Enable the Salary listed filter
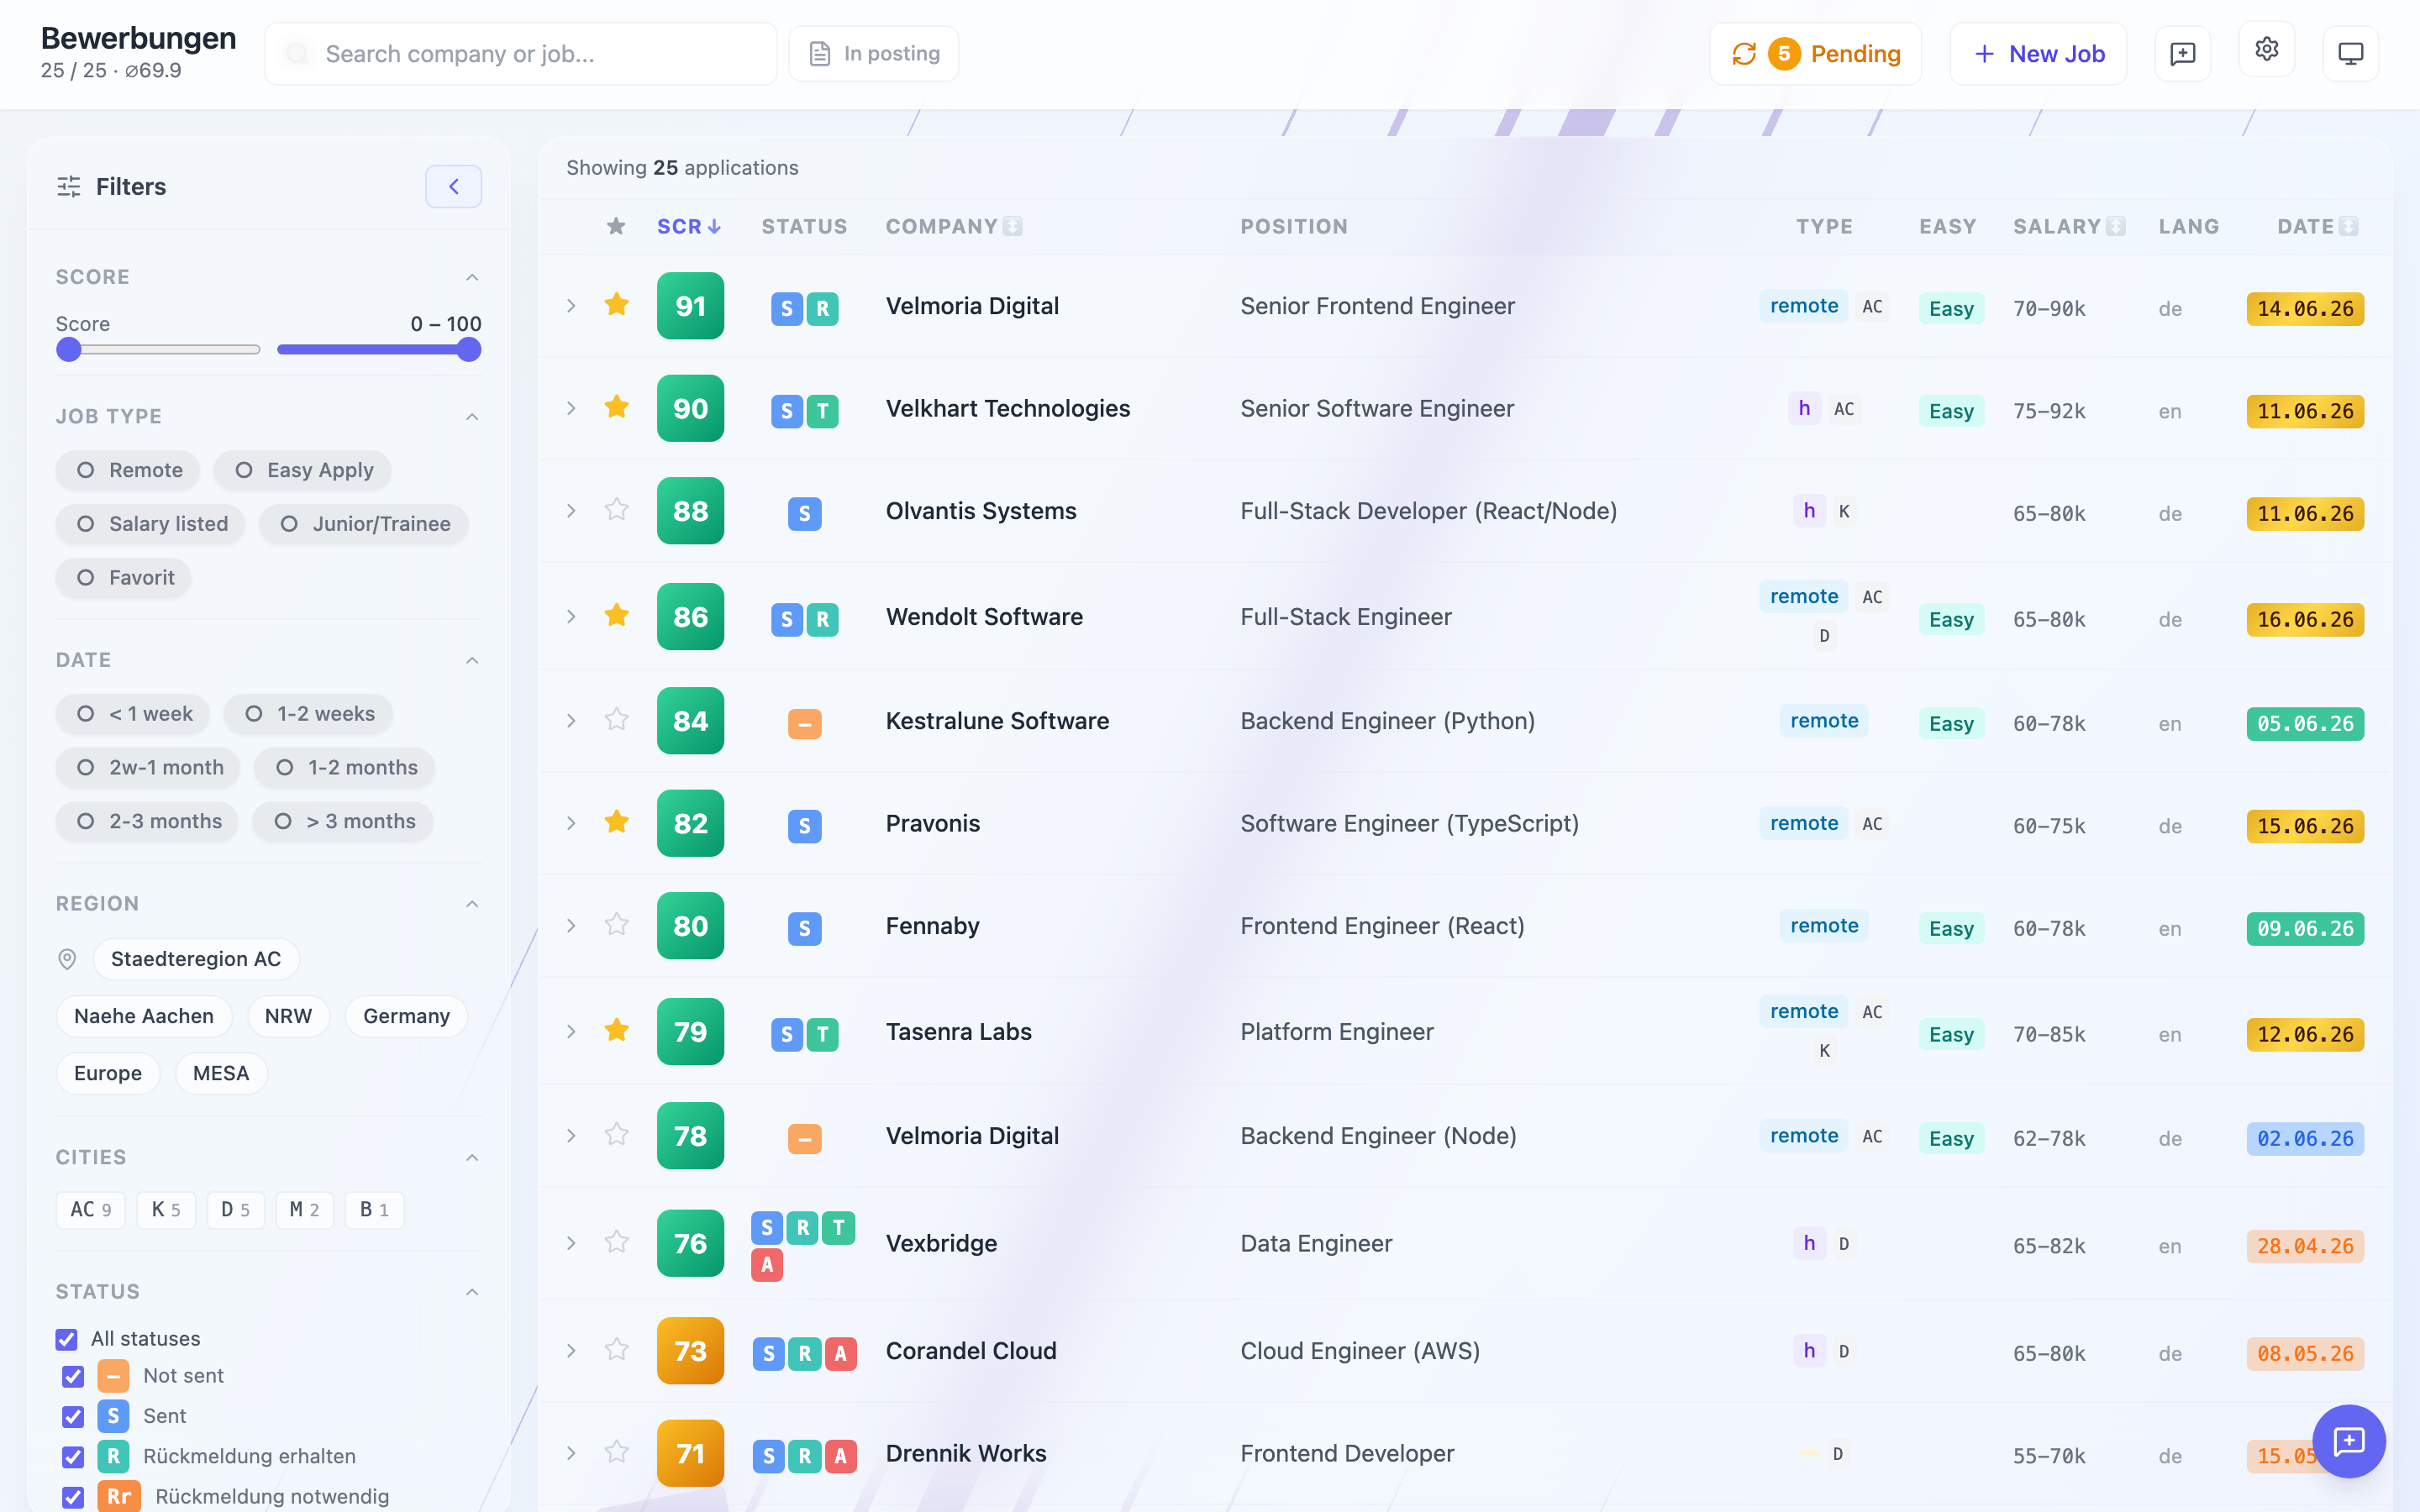This screenshot has height=1512, width=2420. [150, 524]
